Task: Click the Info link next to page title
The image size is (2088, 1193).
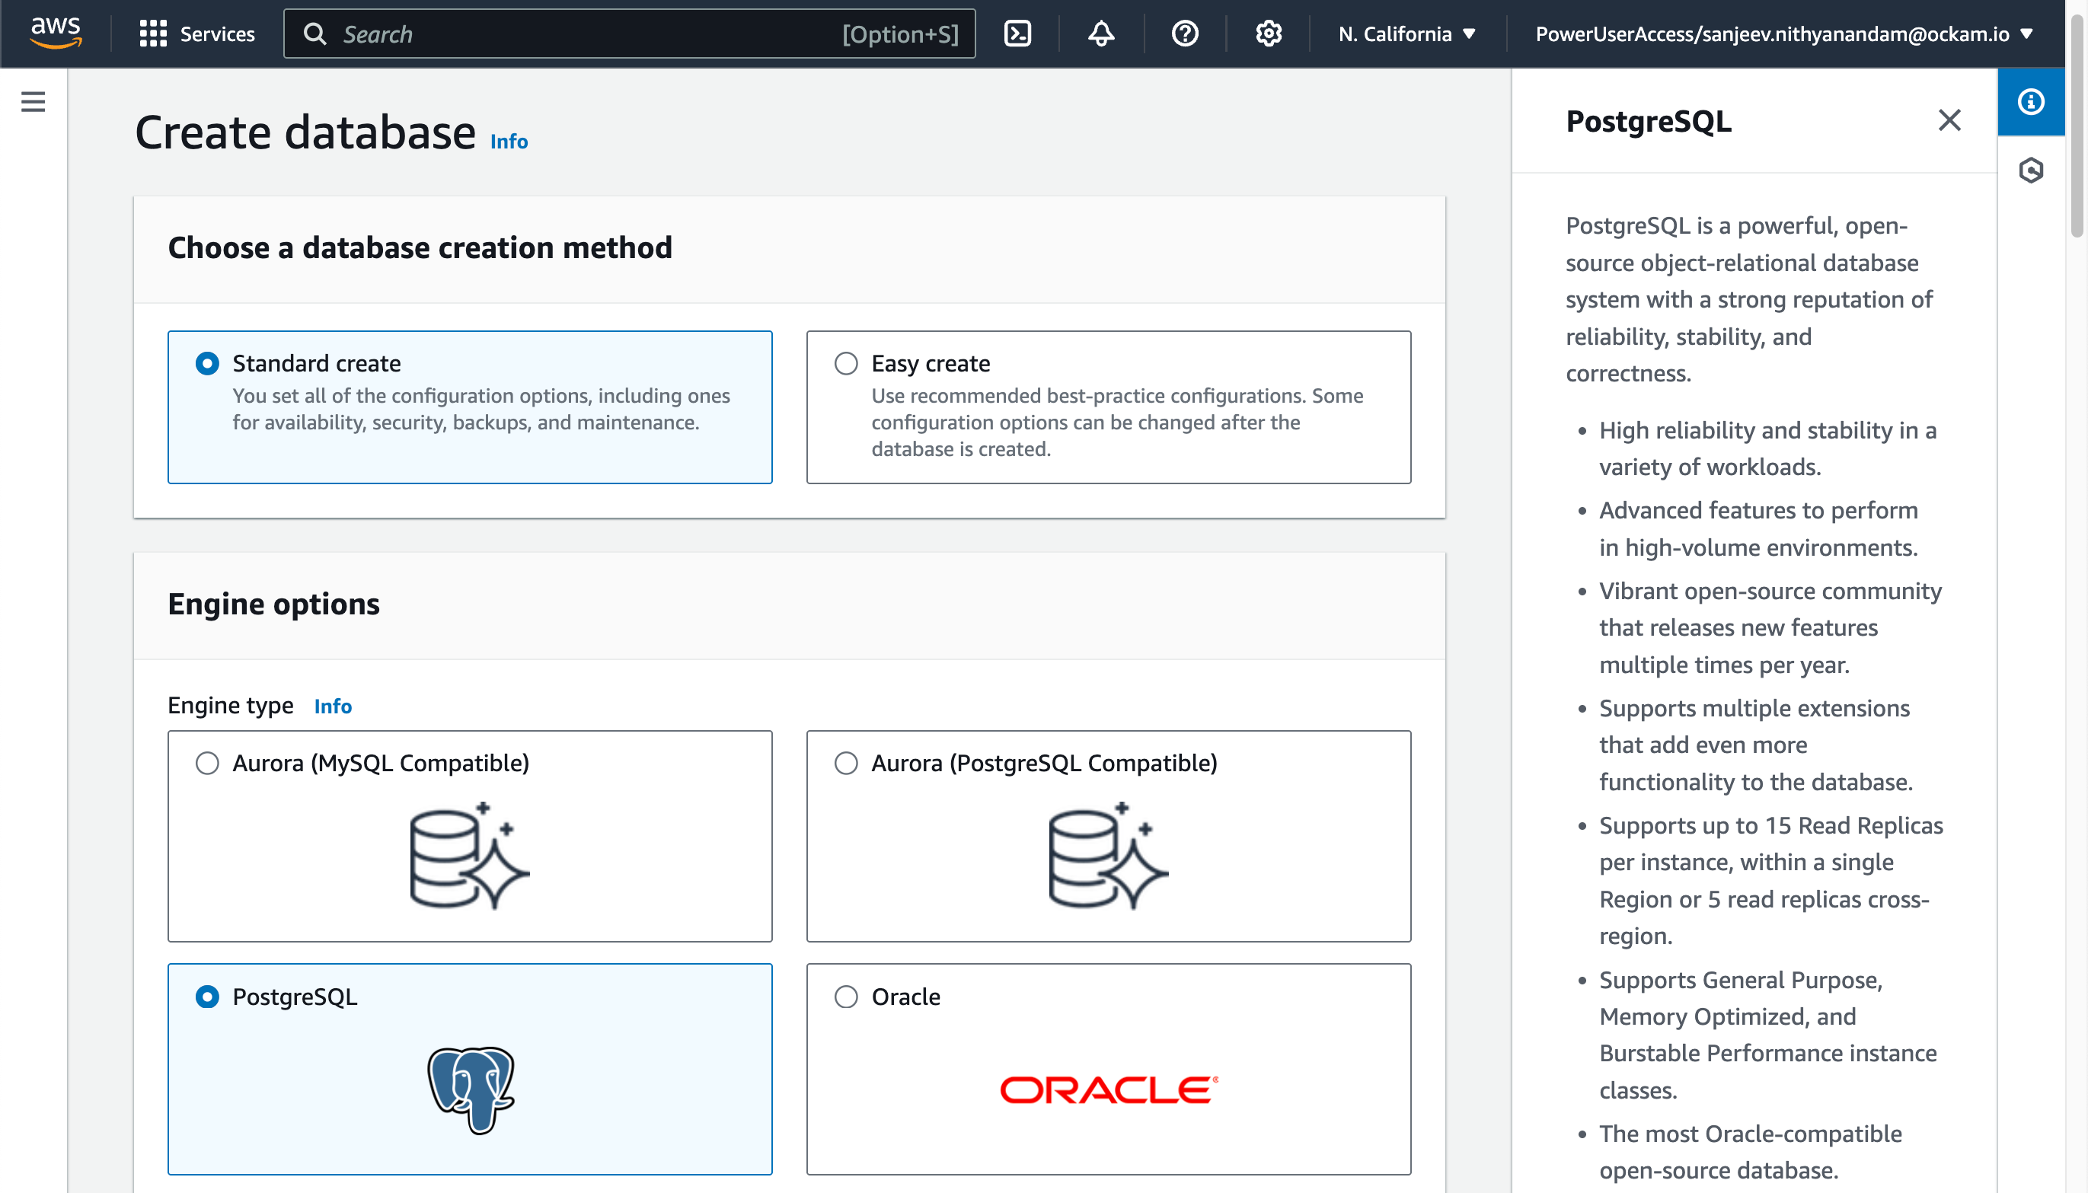Action: click(509, 139)
